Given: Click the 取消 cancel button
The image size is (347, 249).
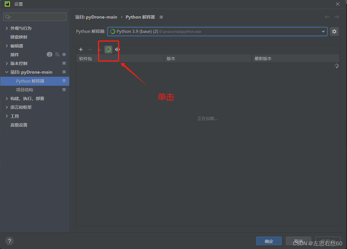Looking at the screenshot, I should click(299, 241).
